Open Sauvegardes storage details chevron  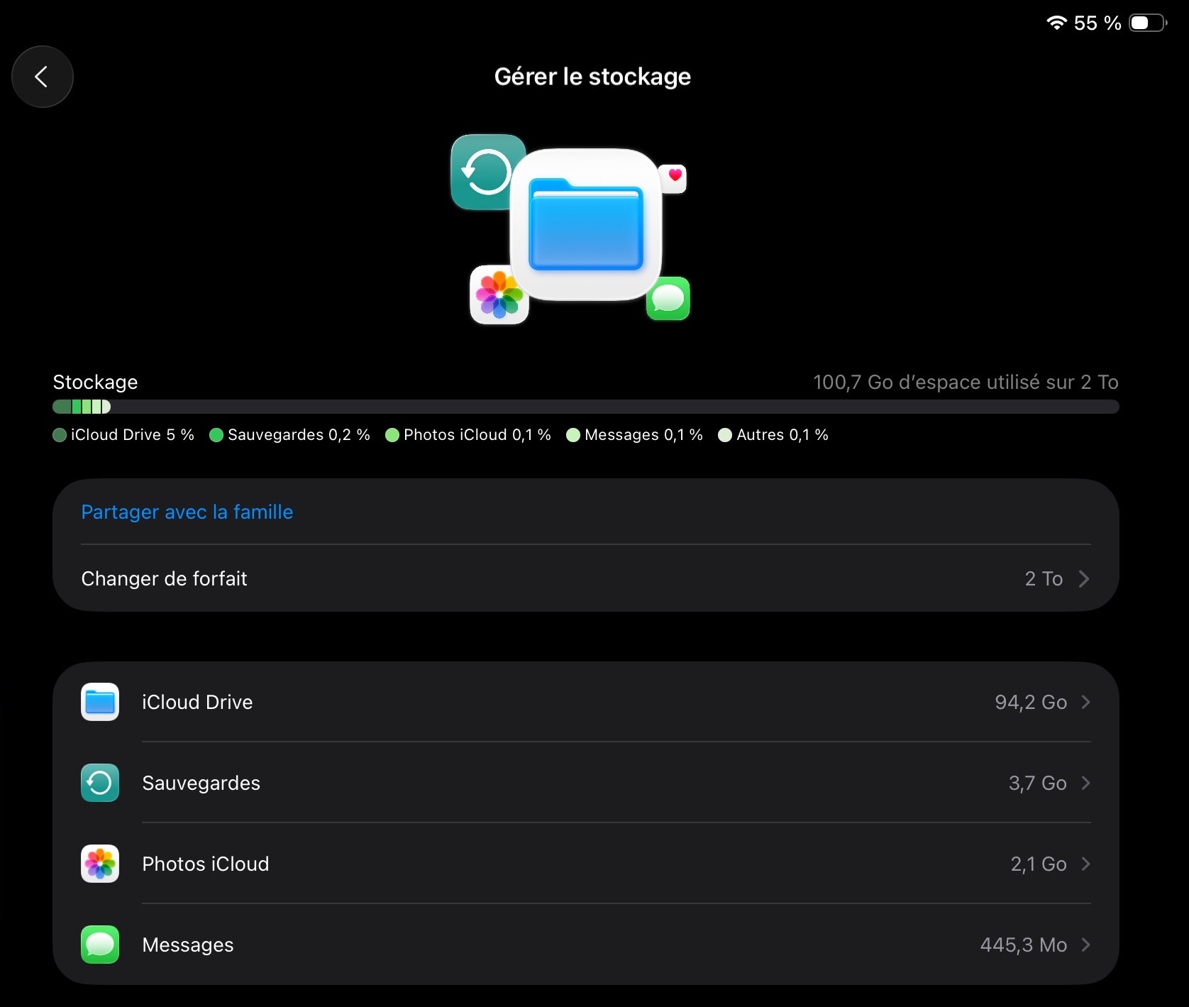point(1085,783)
